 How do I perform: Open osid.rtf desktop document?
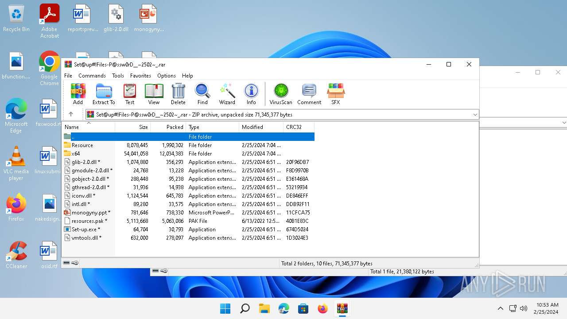pyautogui.click(x=49, y=255)
